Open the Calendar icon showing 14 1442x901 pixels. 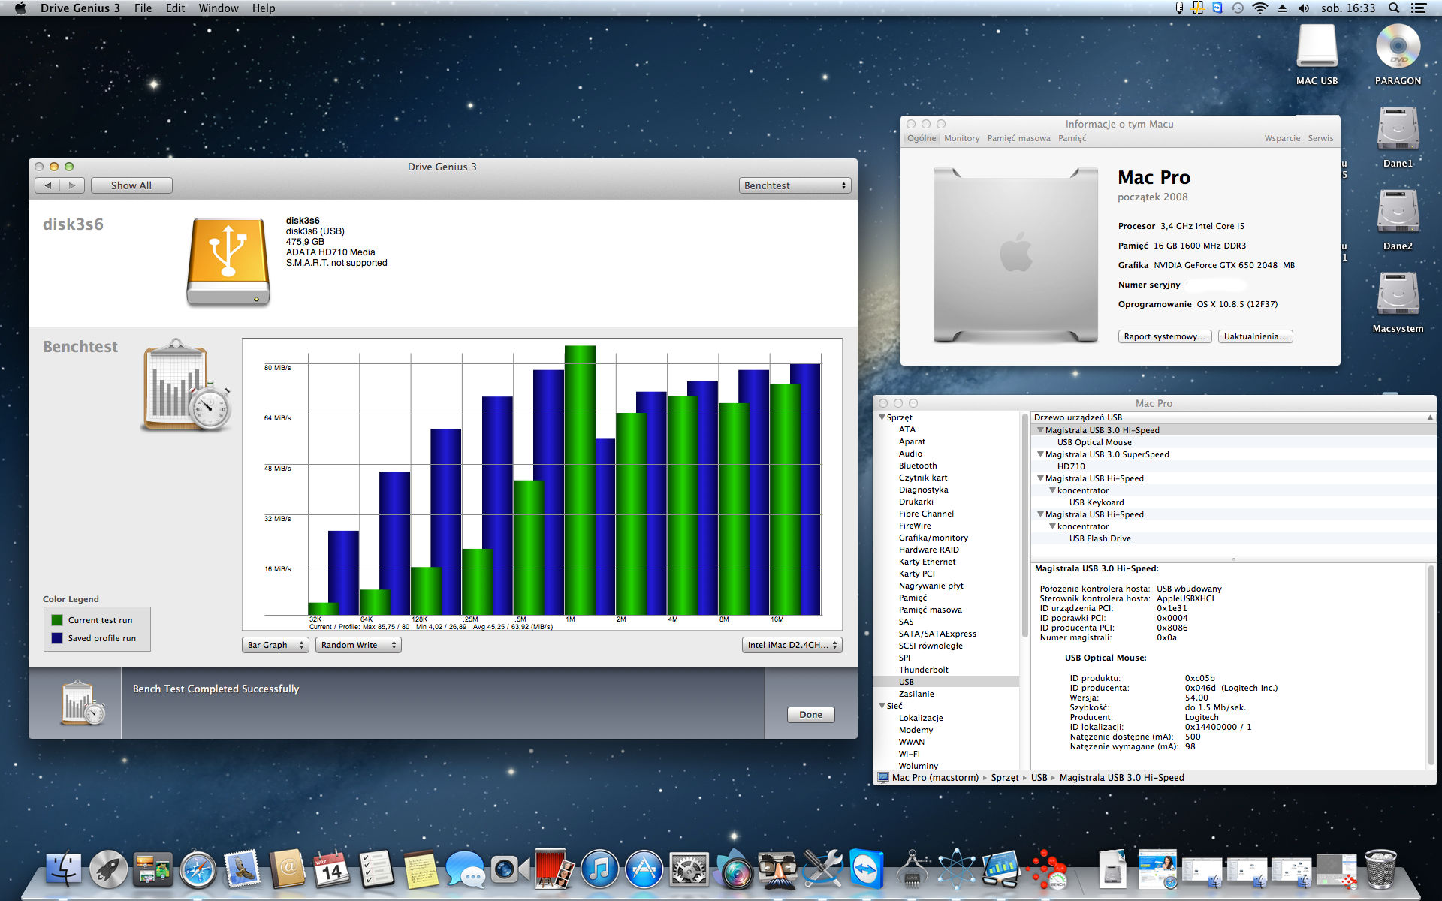(331, 869)
